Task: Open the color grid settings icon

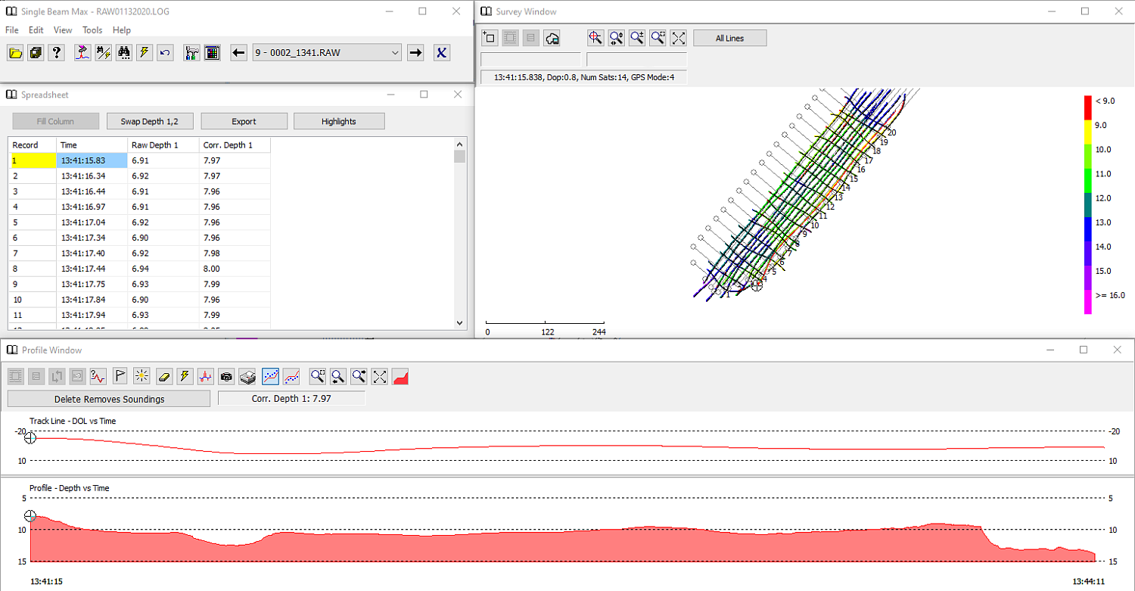Action: click(213, 52)
